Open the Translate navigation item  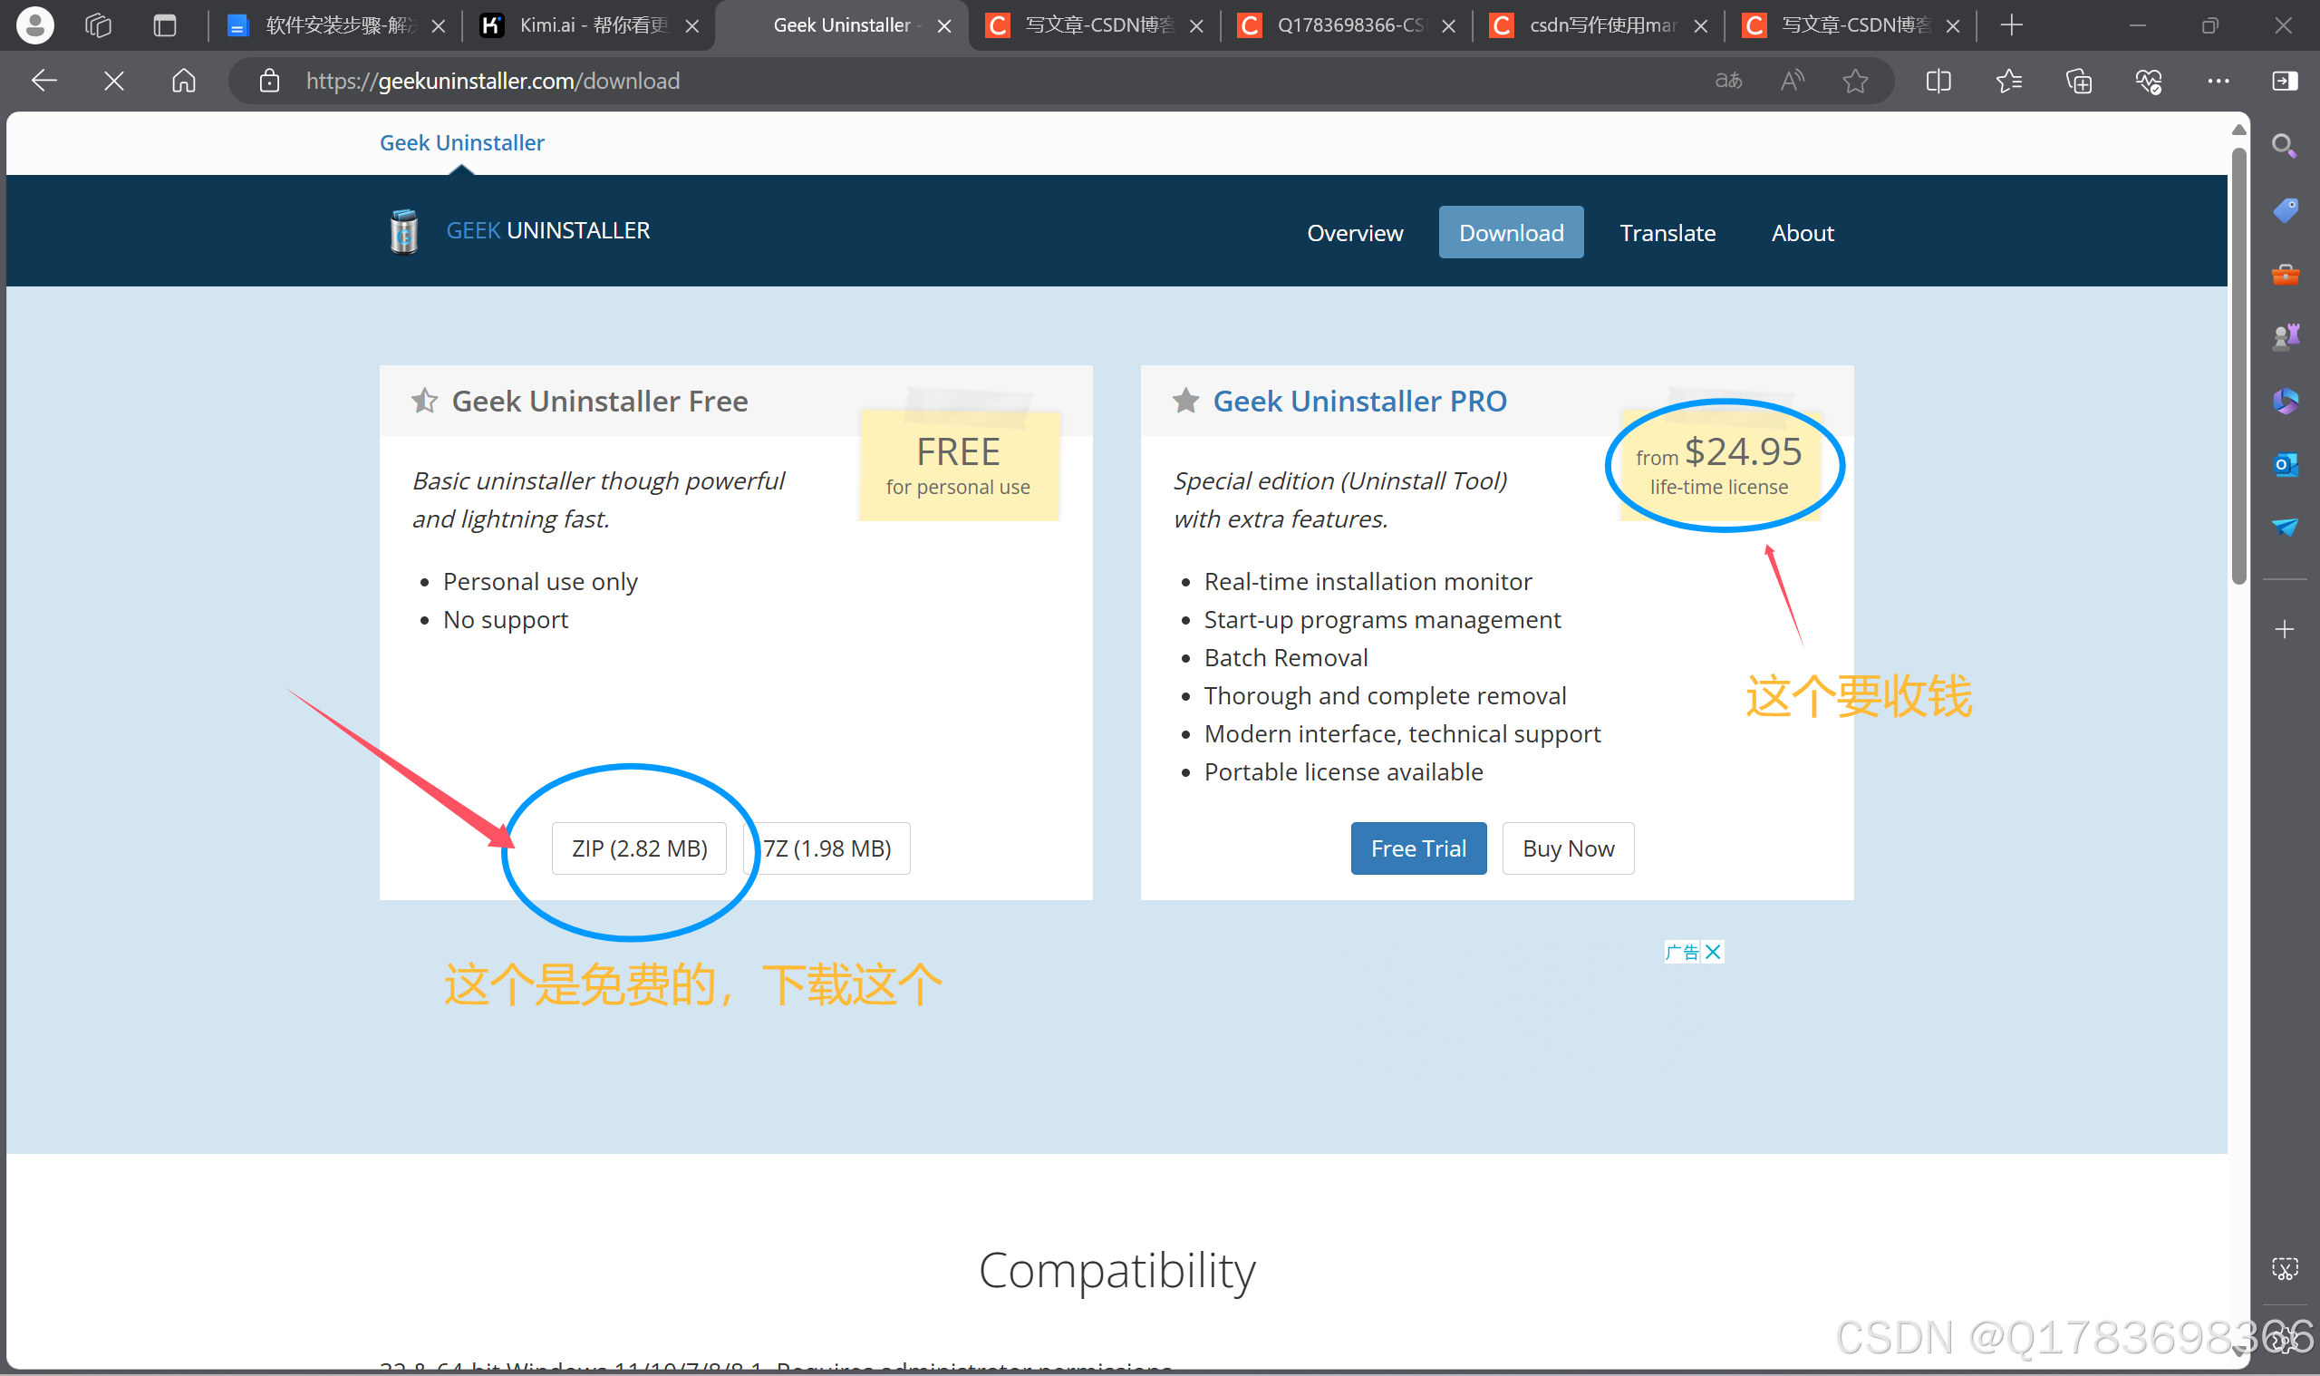1667,233
